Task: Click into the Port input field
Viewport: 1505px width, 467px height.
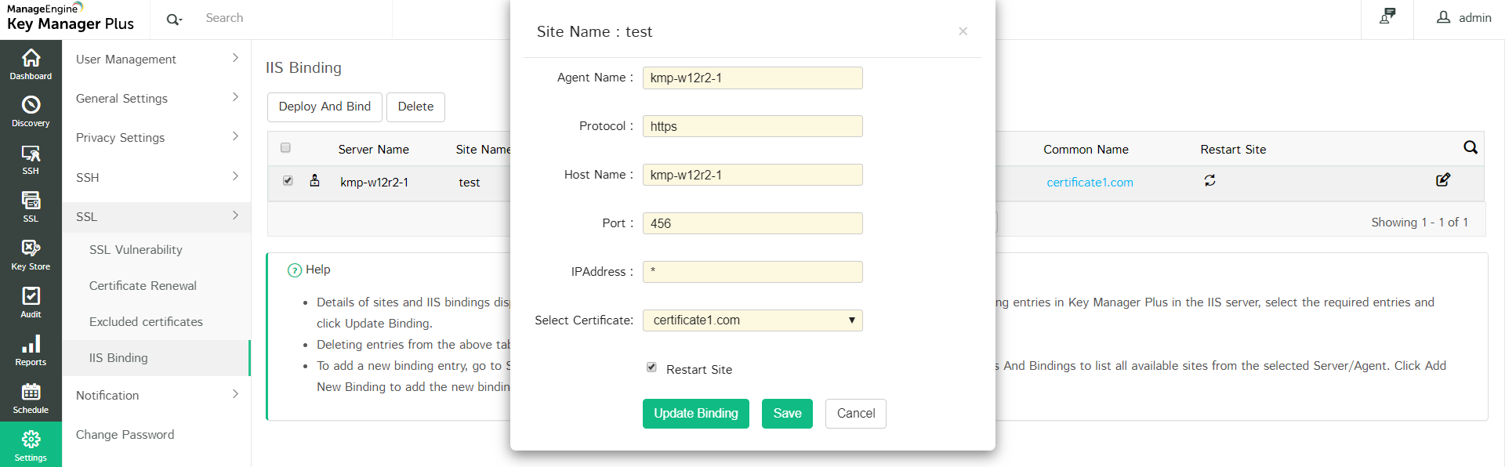Action: 752,223
